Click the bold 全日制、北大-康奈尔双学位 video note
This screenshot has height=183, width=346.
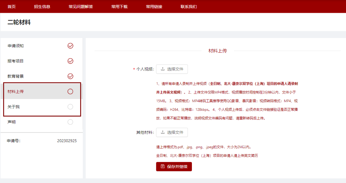click(227, 88)
